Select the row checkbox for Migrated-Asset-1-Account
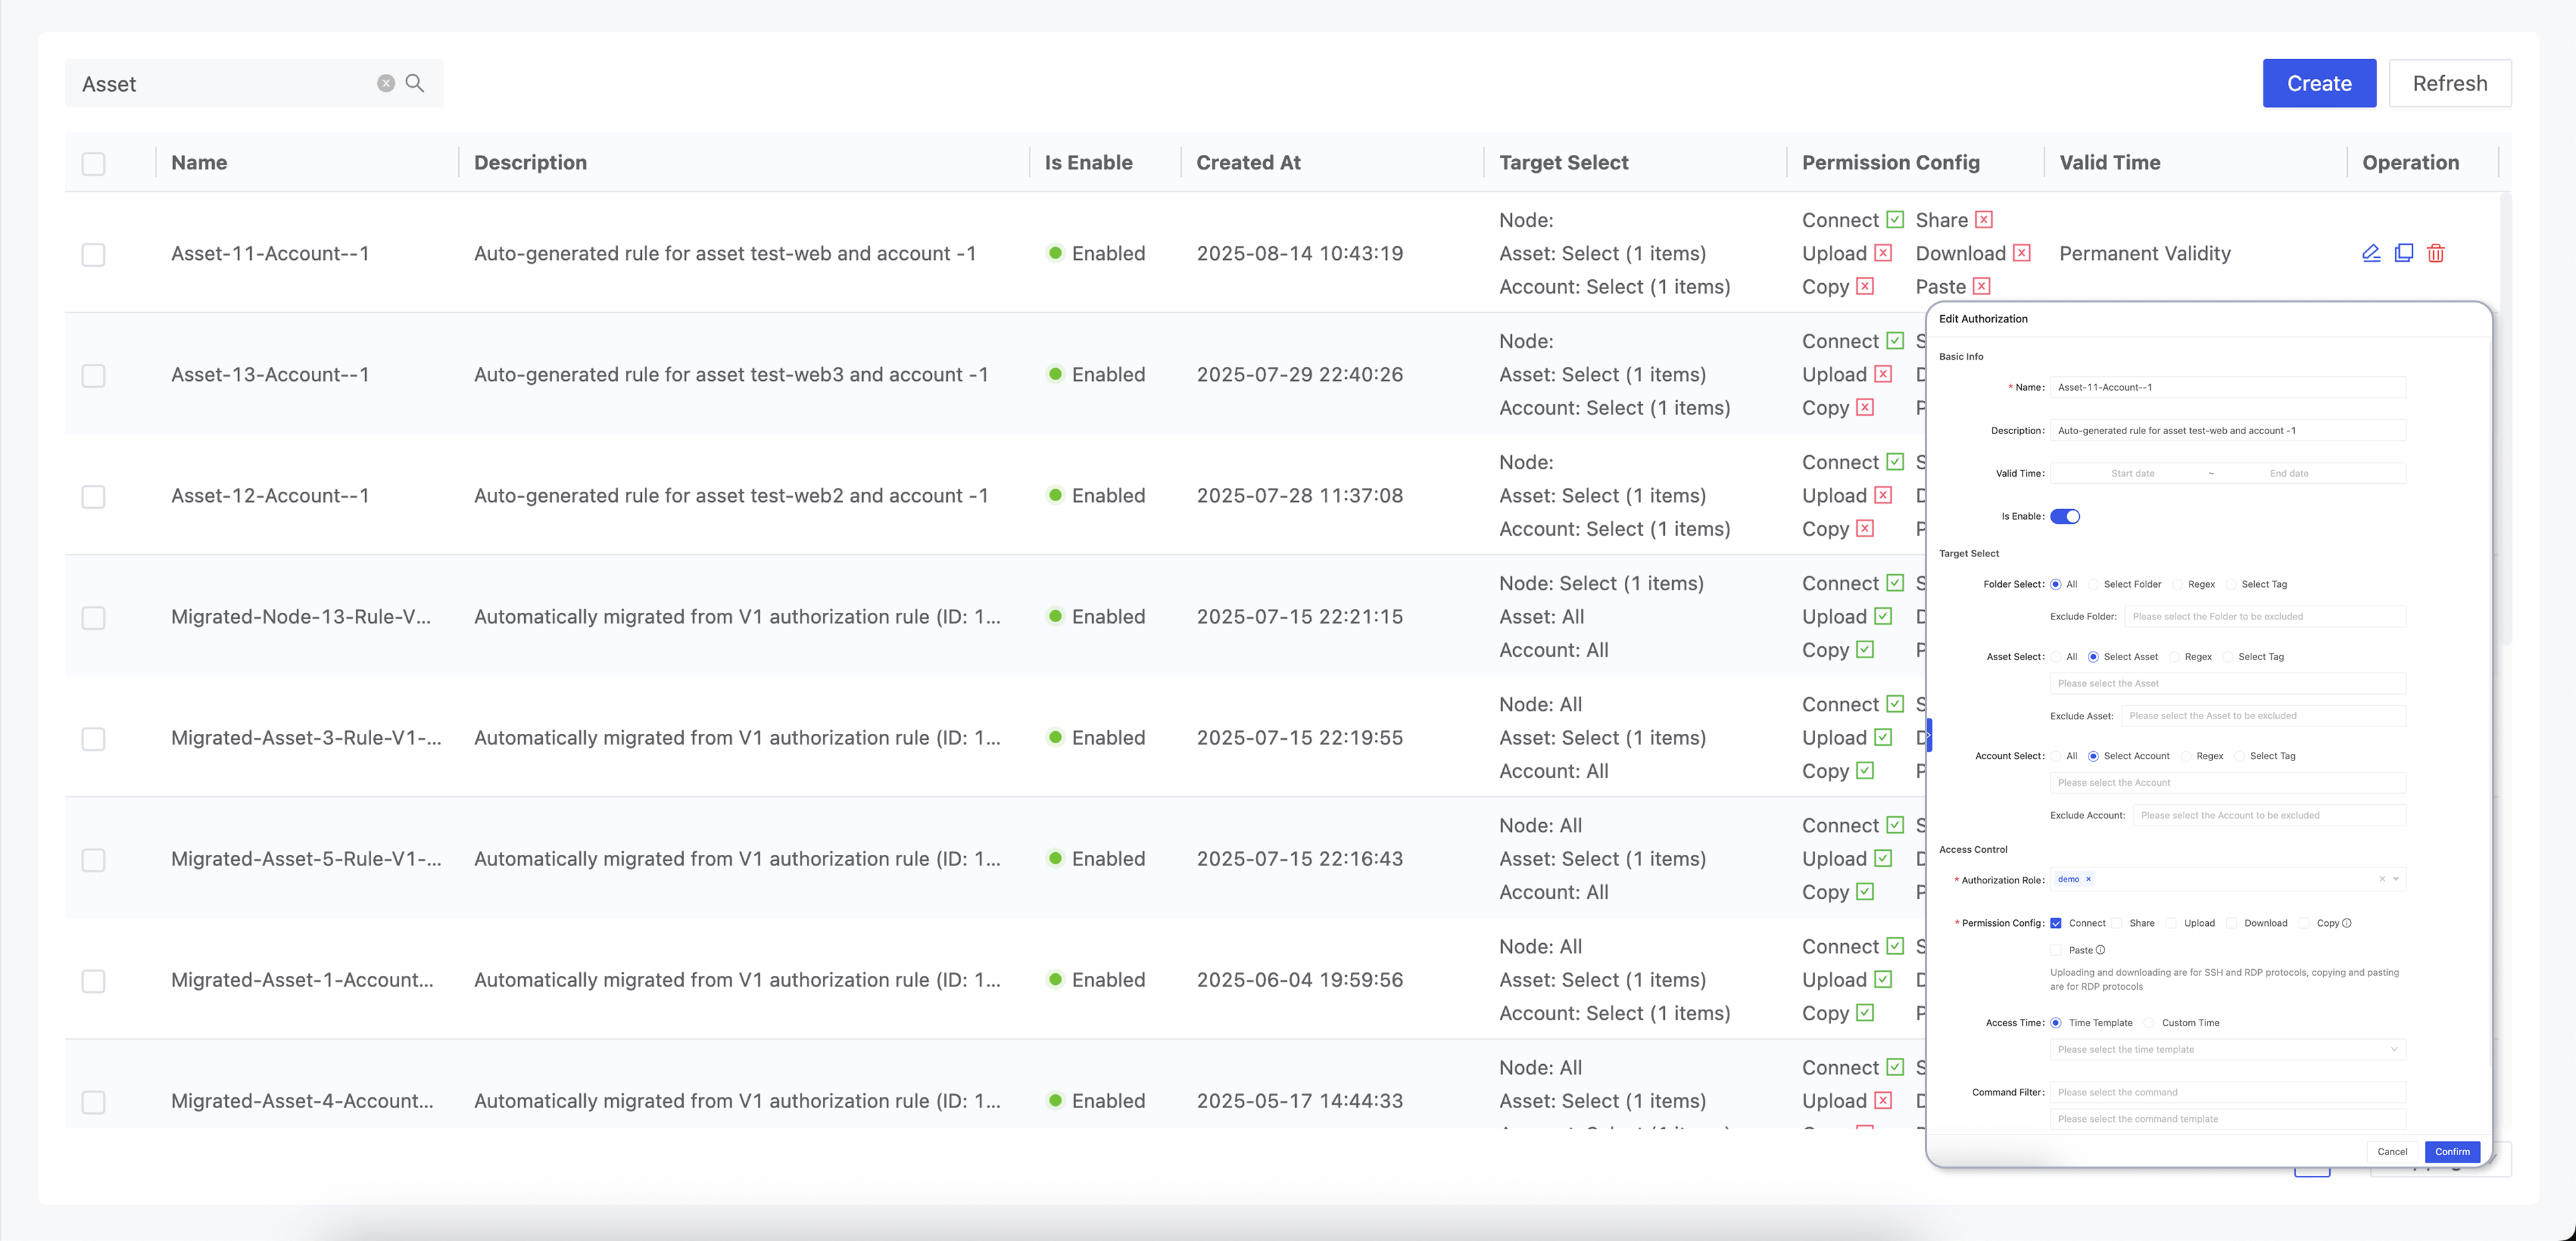The image size is (2576, 1241). [x=93, y=980]
